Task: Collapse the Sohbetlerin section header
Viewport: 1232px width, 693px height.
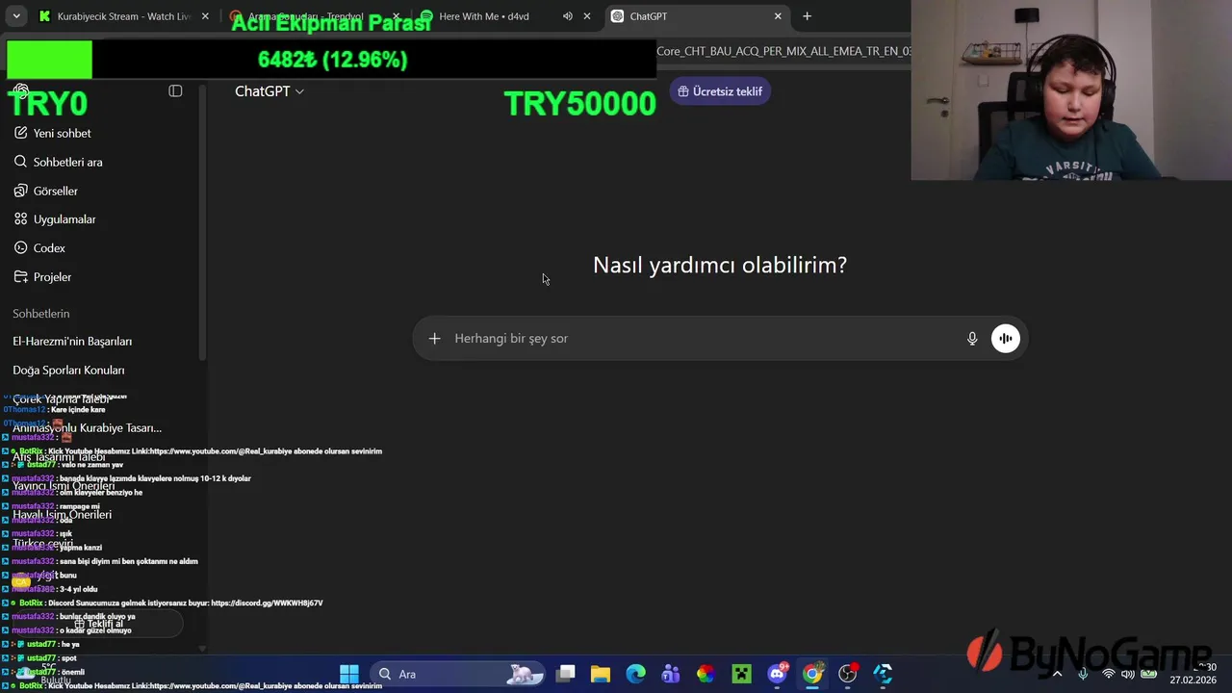Action: (x=41, y=314)
